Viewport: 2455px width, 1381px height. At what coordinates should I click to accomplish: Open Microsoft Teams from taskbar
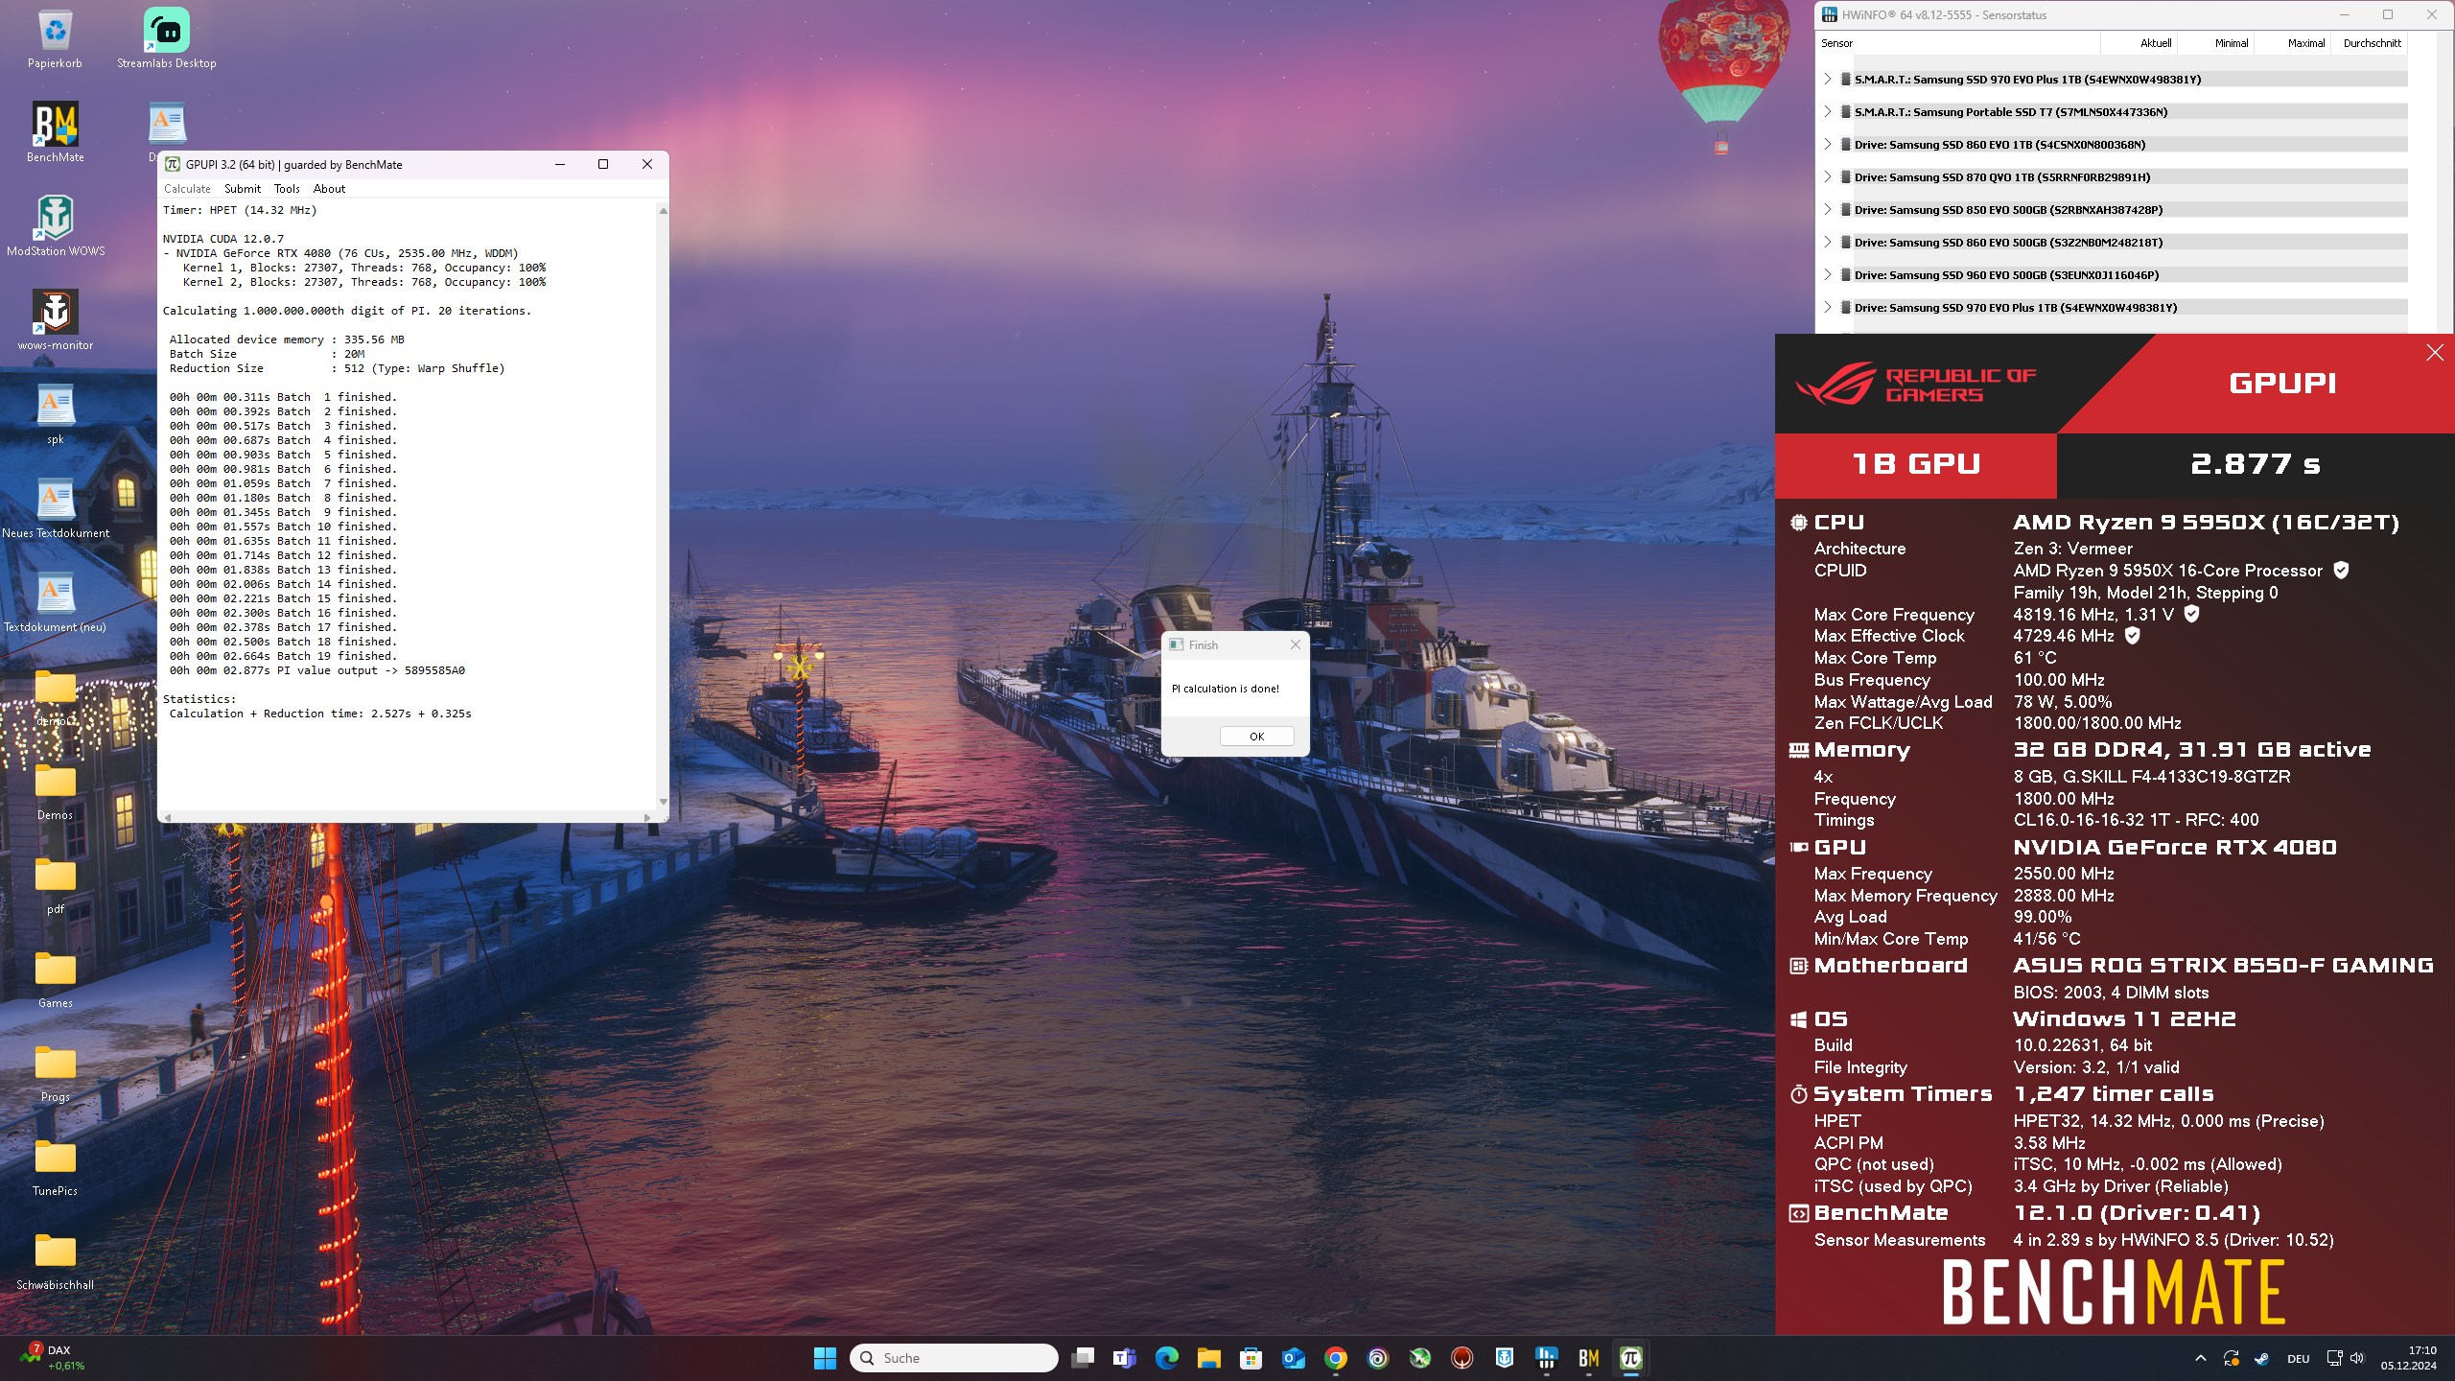(1124, 1358)
